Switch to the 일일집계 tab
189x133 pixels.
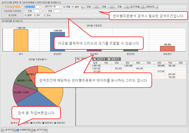[100, 59]
